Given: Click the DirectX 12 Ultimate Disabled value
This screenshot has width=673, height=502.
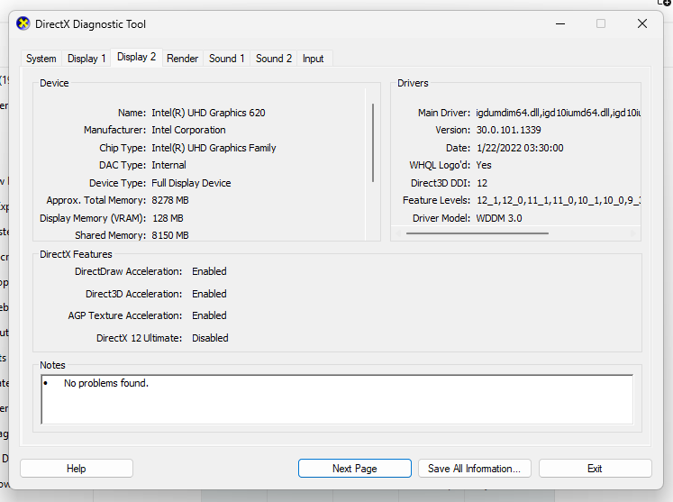Looking at the screenshot, I should (210, 338).
